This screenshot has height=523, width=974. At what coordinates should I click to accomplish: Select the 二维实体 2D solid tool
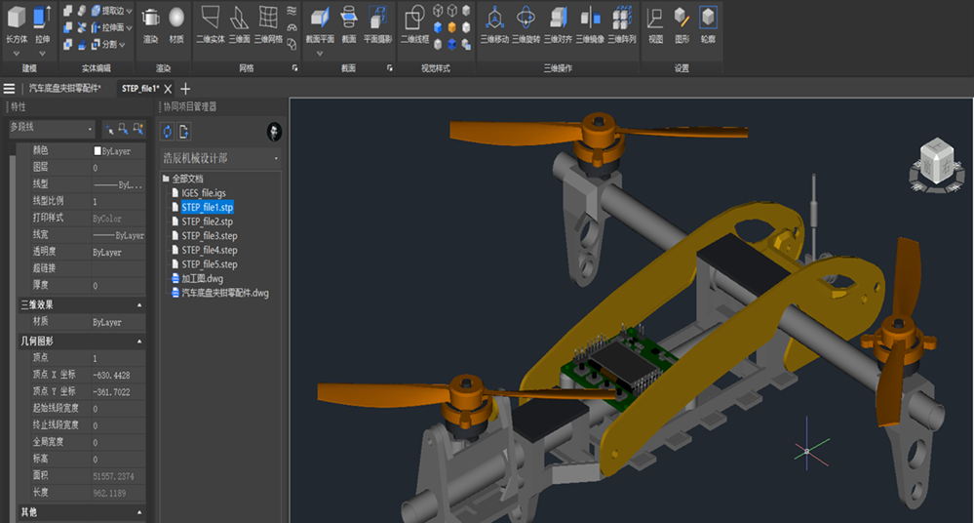pos(211,23)
